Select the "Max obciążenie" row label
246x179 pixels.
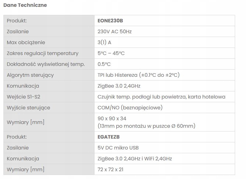tap(26, 42)
